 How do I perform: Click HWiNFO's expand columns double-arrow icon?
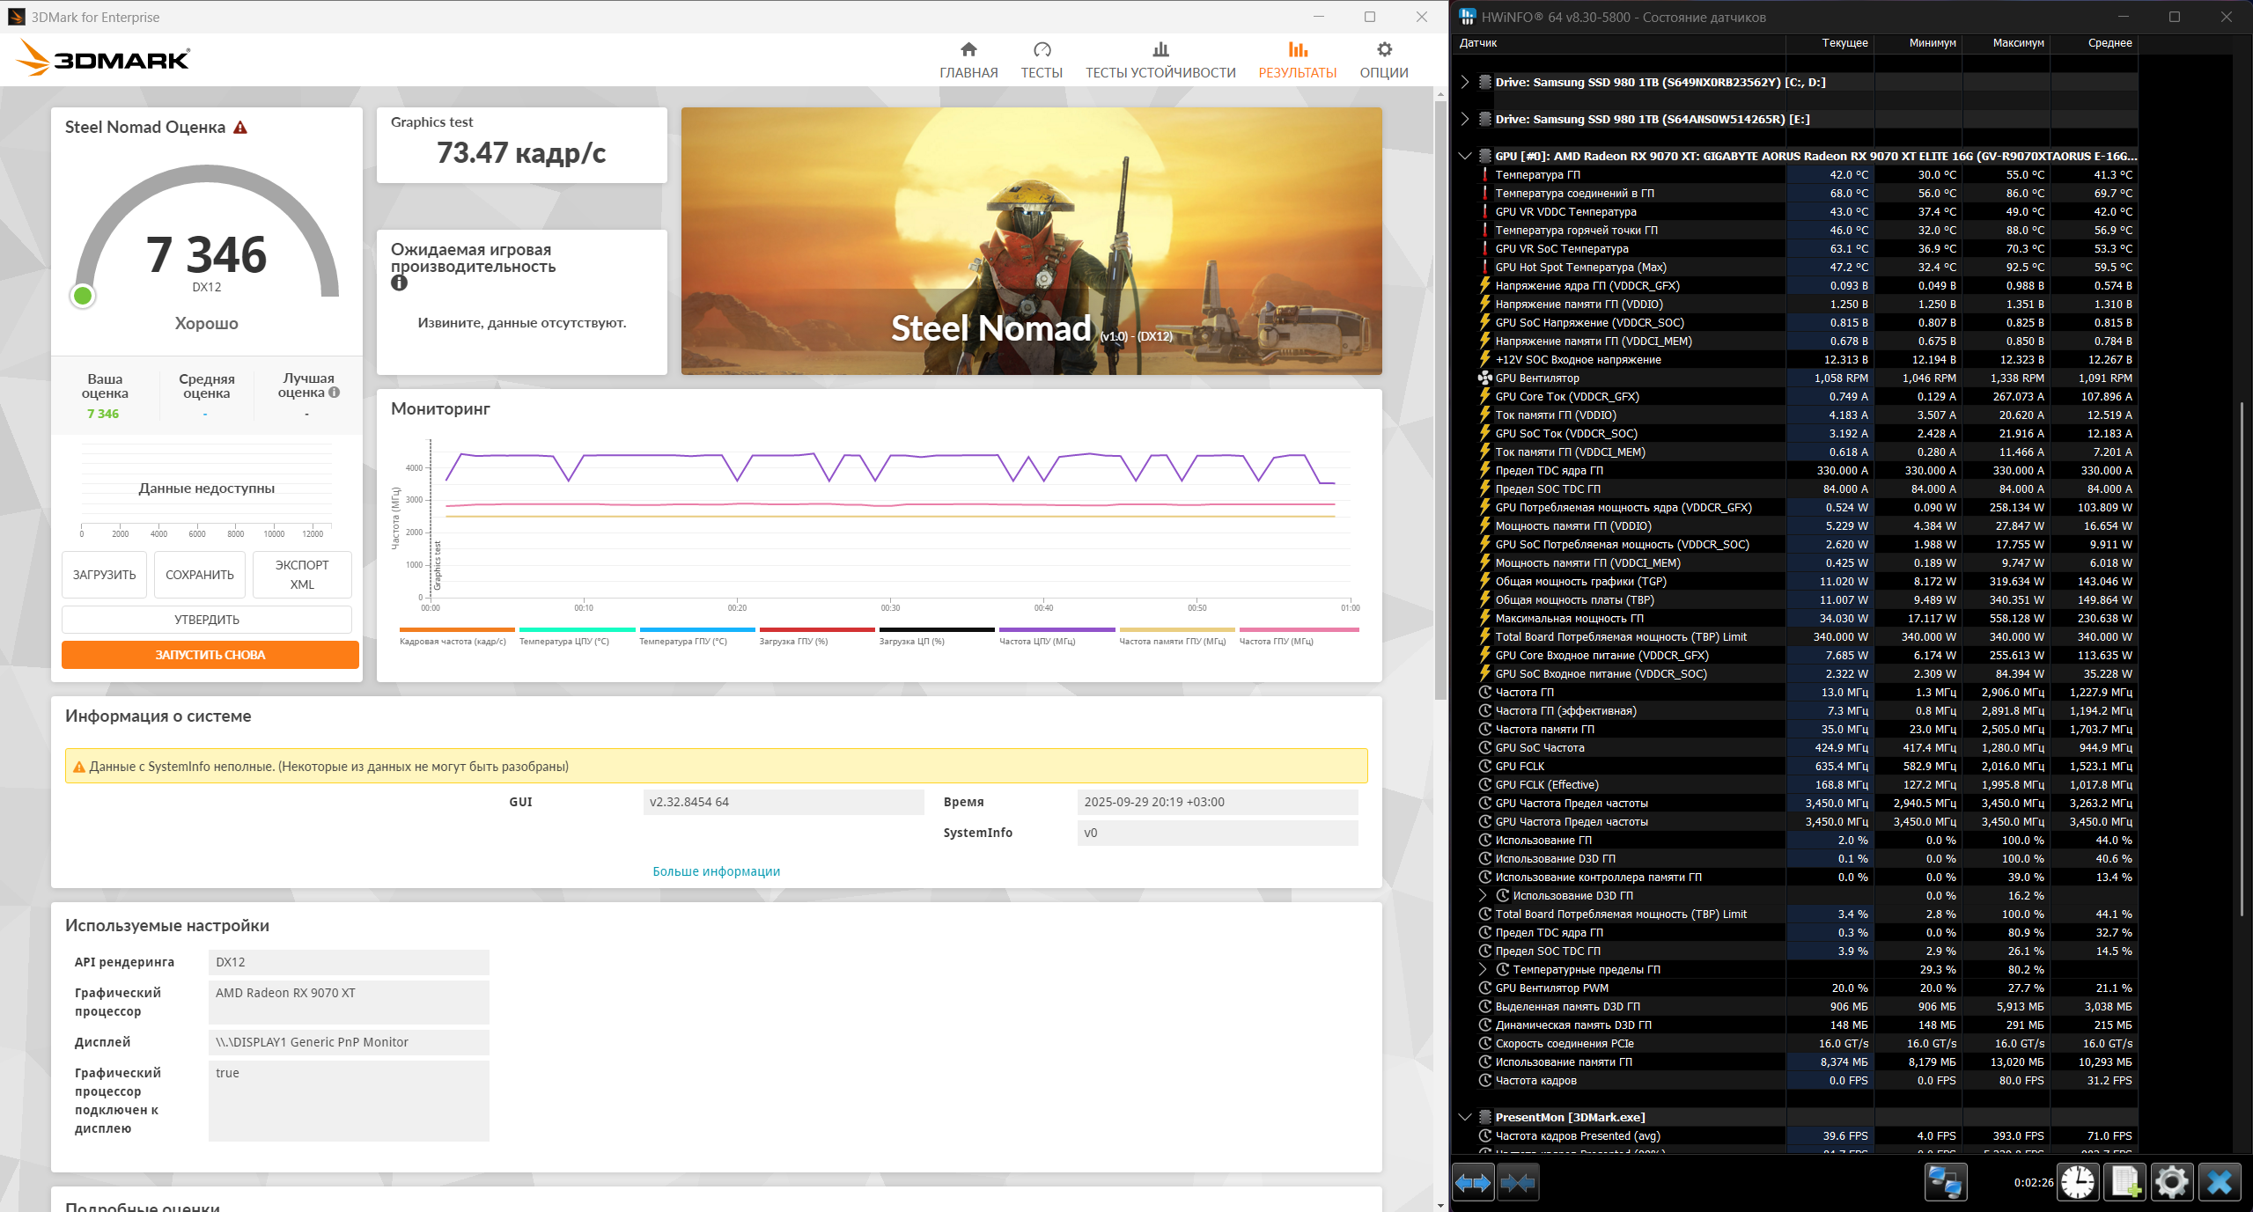tap(1473, 1182)
